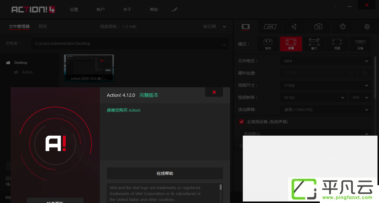Close the About Action! dialog
Viewport: 379px width, 203px height.
[214, 92]
